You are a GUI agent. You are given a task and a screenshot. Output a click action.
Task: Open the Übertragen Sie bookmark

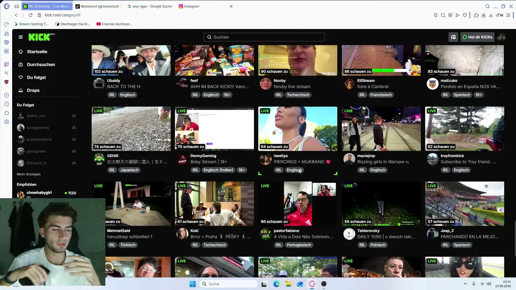pos(73,24)
